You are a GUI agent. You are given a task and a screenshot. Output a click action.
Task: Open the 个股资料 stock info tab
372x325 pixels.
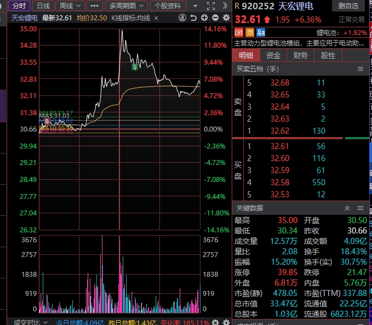click(x=168, y=5)
